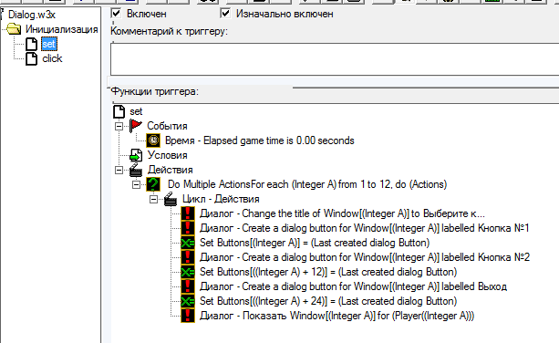
Task: Select 'labelled Кнопка №1' action text
Action: [365, 228]
